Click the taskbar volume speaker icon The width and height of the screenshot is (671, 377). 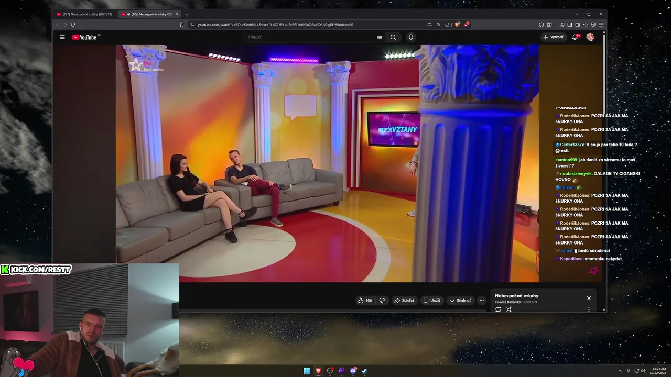pos(644,371)
